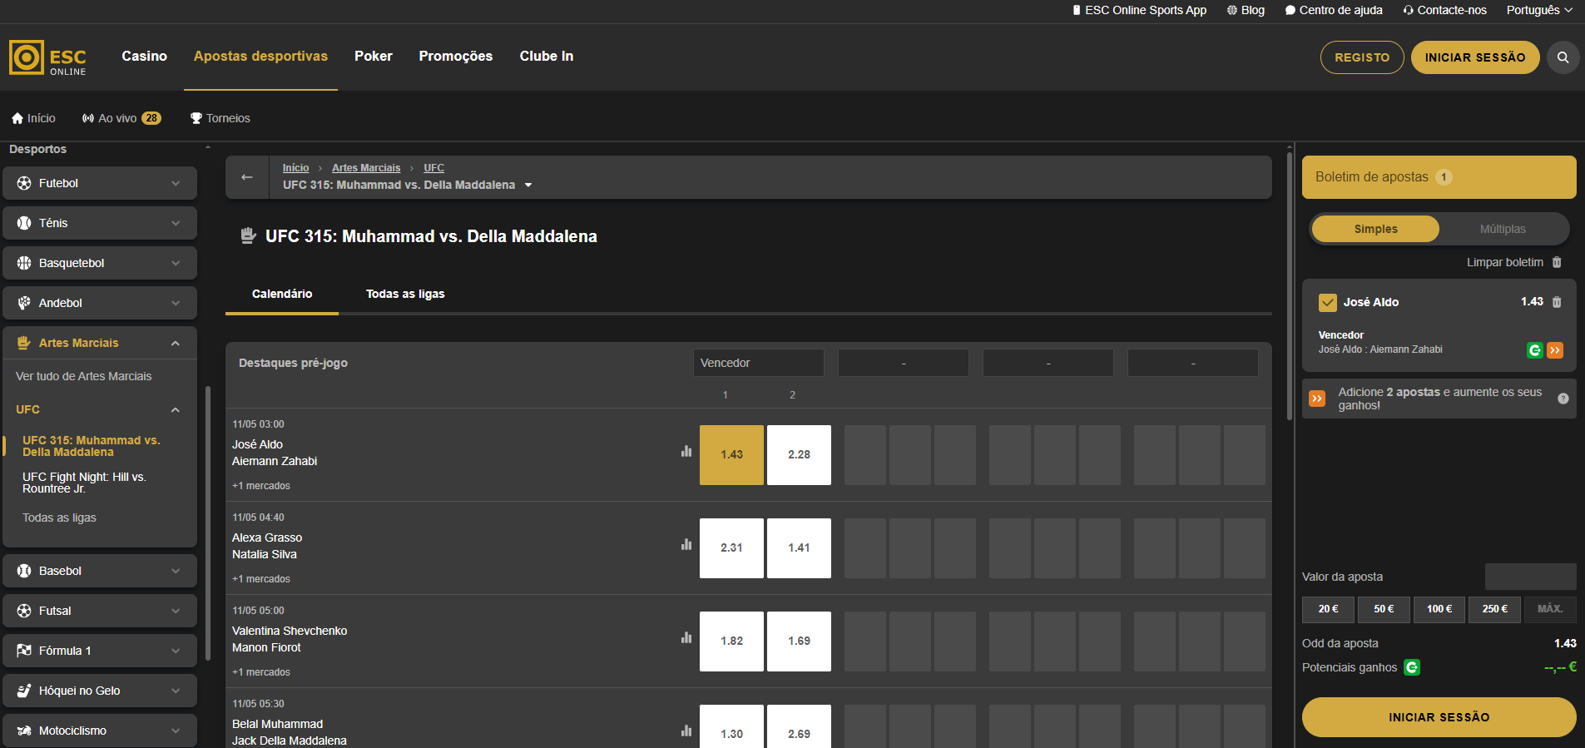Open statistics icon for Valentina Shevchenko fight
This screenshot has height=748, width=1585.
tap(686, 637)
